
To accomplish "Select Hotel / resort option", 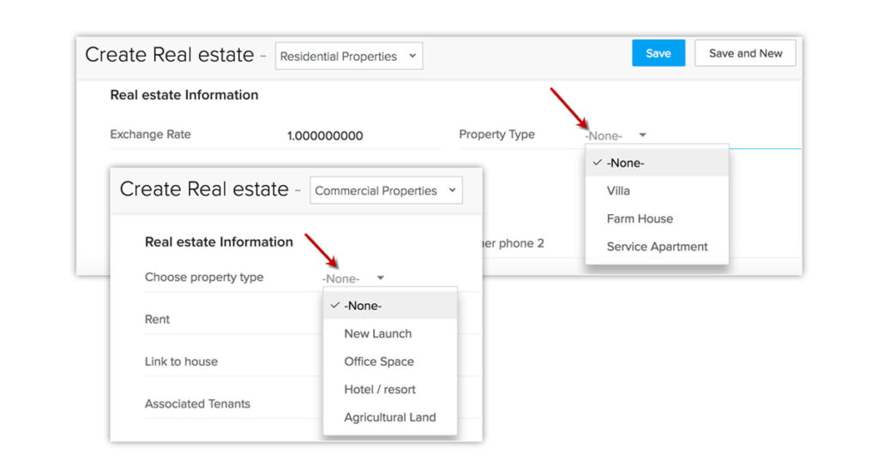I will point(390,390).
